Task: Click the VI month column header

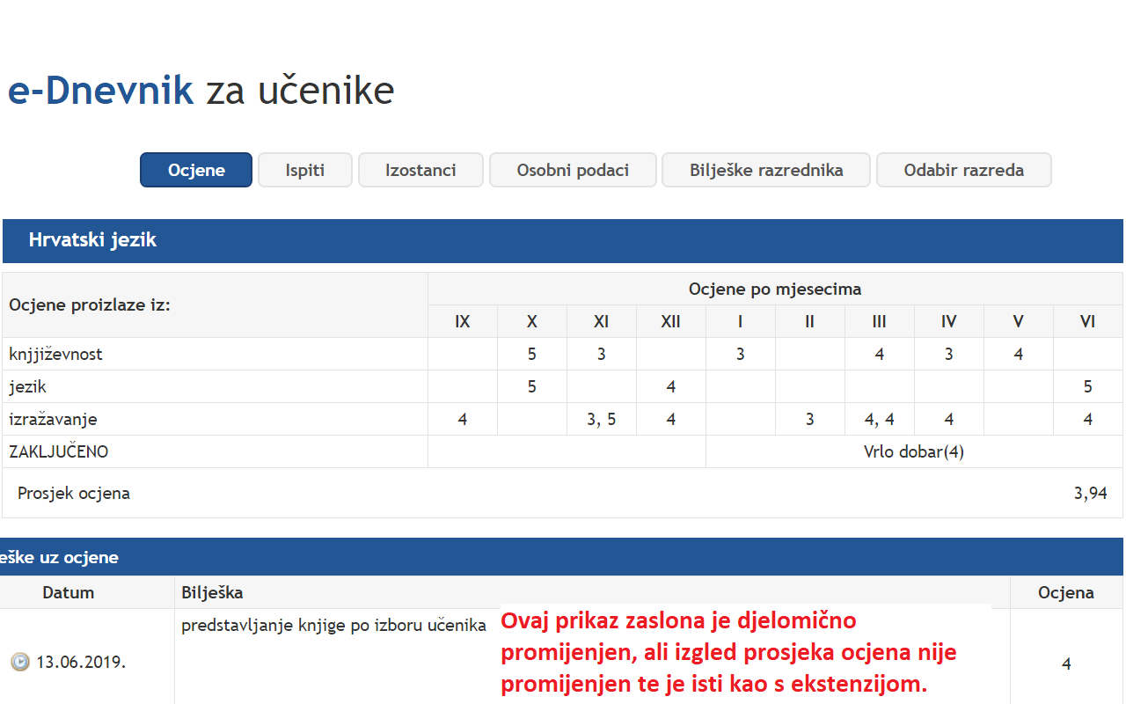Action: point(1087,321)
